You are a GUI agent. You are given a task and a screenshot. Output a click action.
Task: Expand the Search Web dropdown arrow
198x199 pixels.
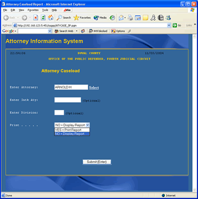click(77, 31)
